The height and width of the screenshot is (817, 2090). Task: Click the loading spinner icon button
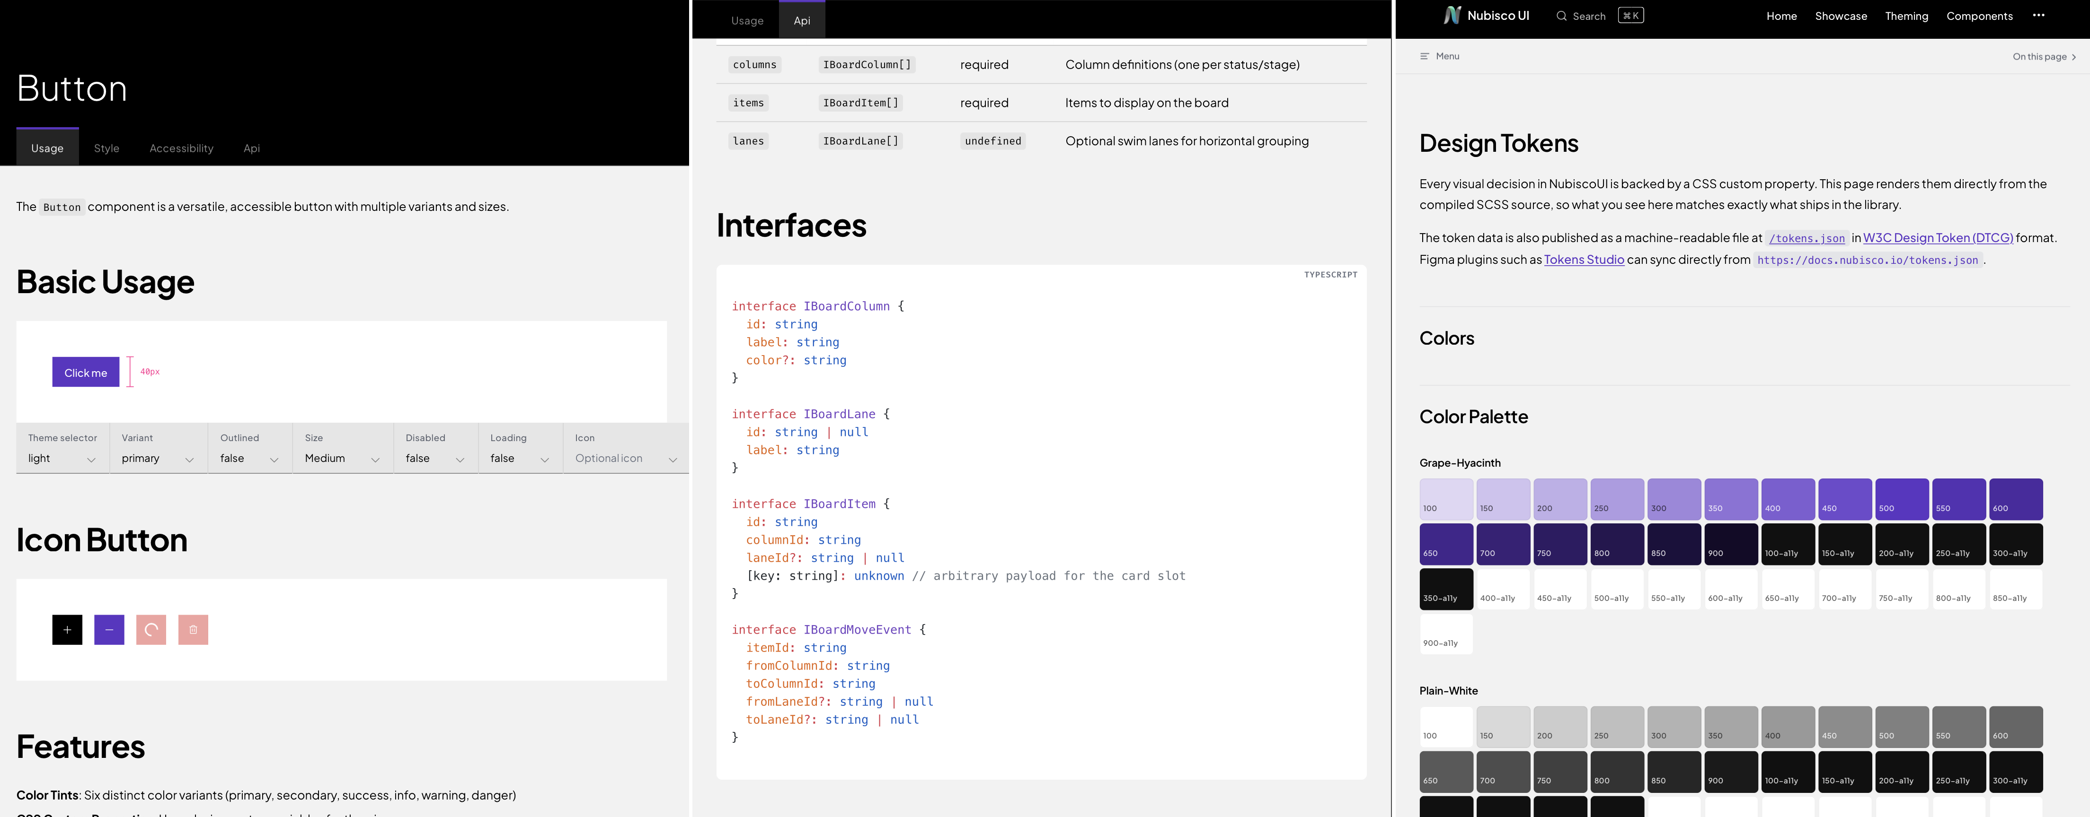click(x=151, y=630)
